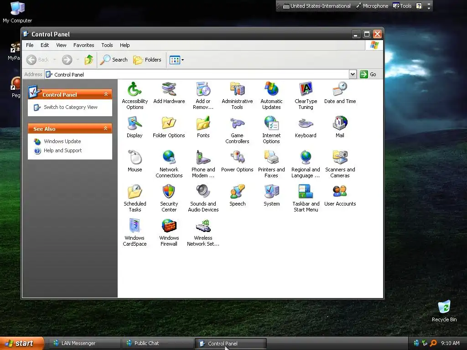Open language bar options arrow
The image size is (467, 350).
pyautogui.click(x=429, y=8)
